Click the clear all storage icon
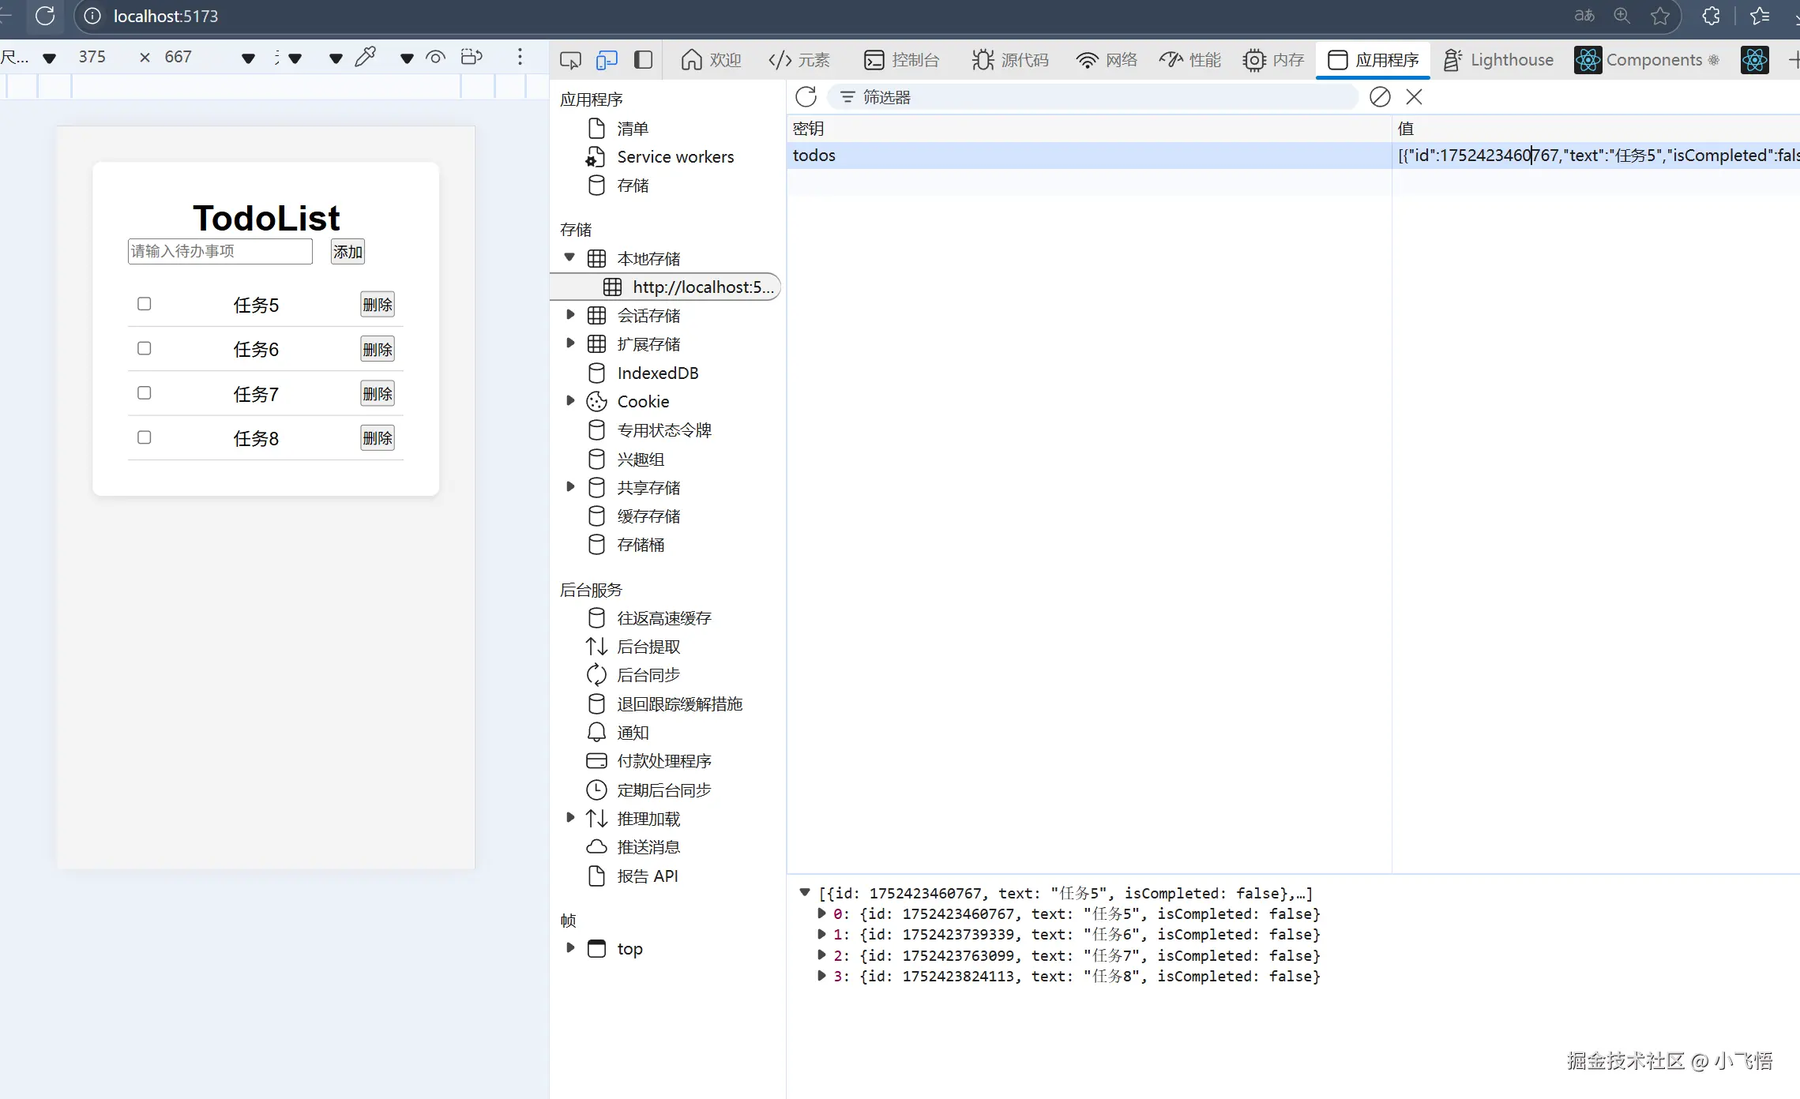The height and width of the screenshot is (1099, 1800). click(1380, 97)
